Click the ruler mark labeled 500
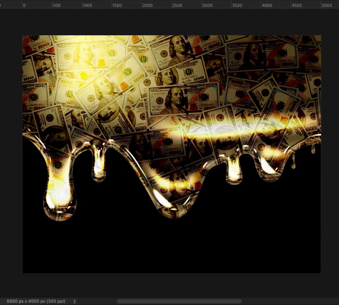Image resolution: width=339 pixels, height=305 pixels. (x=57, y=5)
